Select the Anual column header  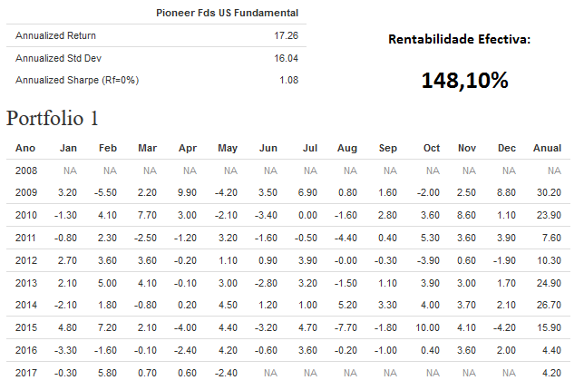click(x=547, y=148)
